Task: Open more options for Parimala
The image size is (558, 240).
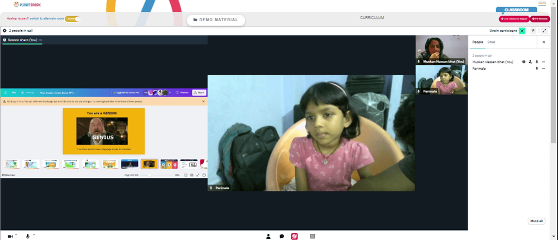Action: [x=543, y=68]
